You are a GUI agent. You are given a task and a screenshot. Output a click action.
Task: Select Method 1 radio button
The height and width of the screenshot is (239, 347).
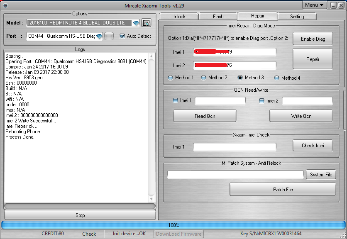click(171, 78)
